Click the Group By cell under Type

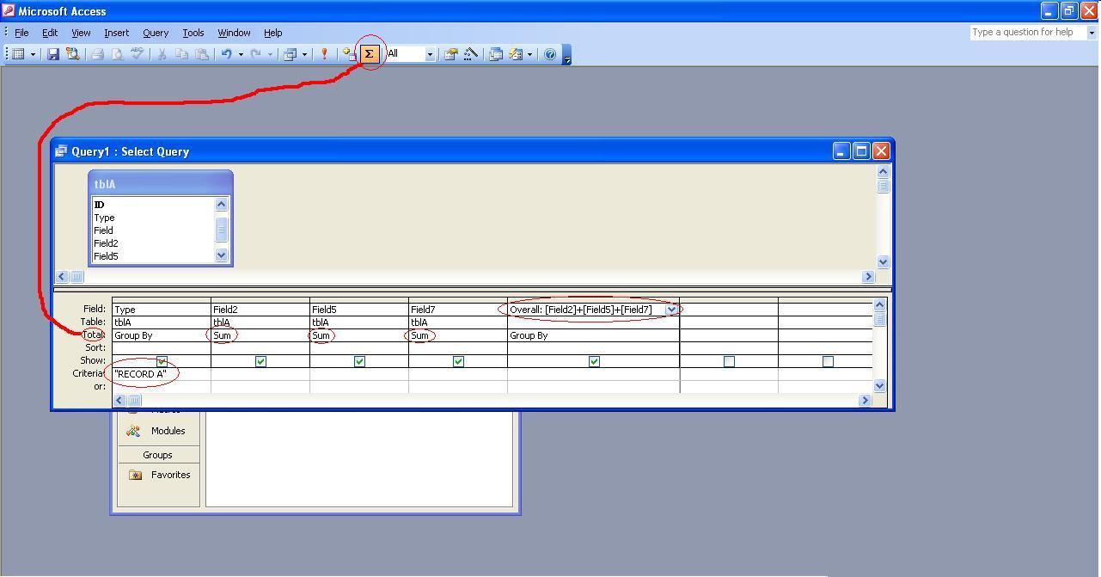(162, 335)
